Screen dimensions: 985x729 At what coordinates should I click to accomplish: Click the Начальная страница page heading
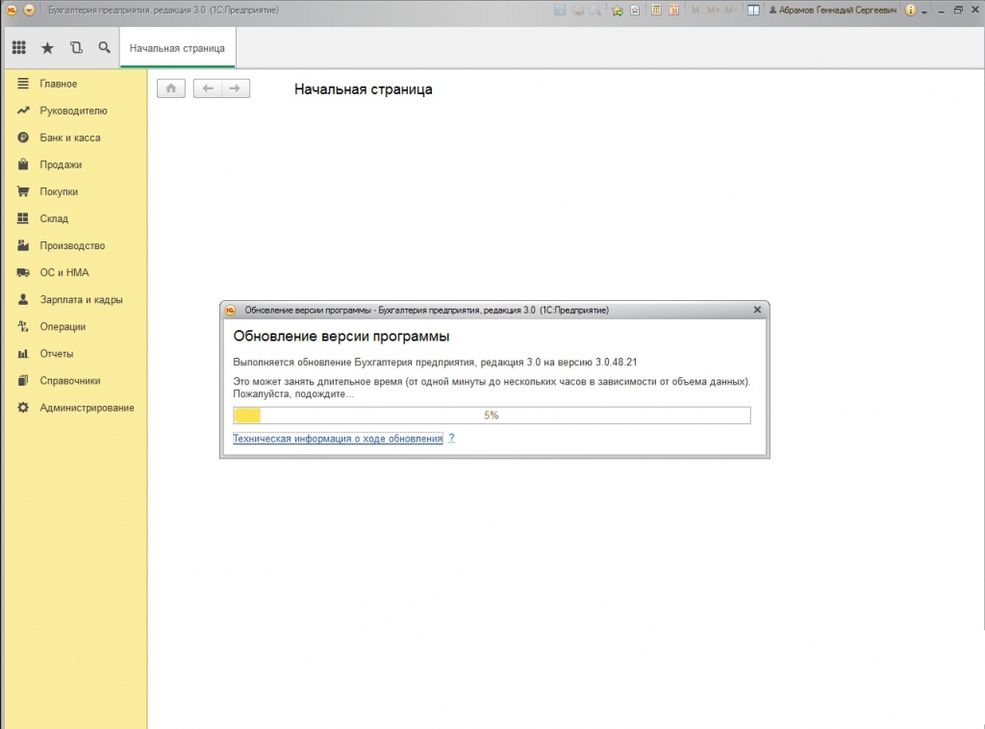pyautogui.click(x=363, y=89)
